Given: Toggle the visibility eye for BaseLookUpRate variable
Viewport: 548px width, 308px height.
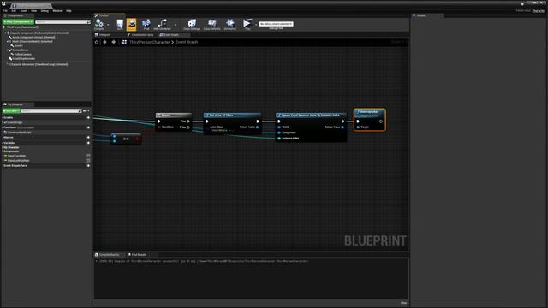Looking at the screenshot, I should (88, 160).
